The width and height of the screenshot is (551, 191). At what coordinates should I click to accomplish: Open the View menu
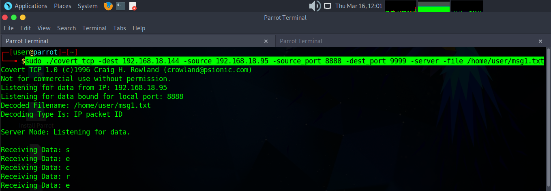click(x=44, y=28)
